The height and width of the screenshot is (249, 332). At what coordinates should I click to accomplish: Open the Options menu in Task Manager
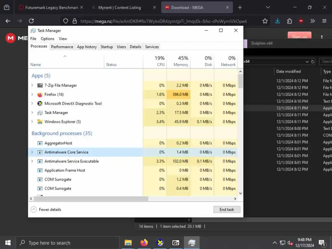pos(47,39)
